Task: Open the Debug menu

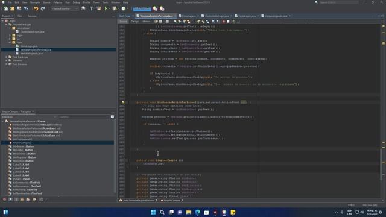Action: click(77, 2)
